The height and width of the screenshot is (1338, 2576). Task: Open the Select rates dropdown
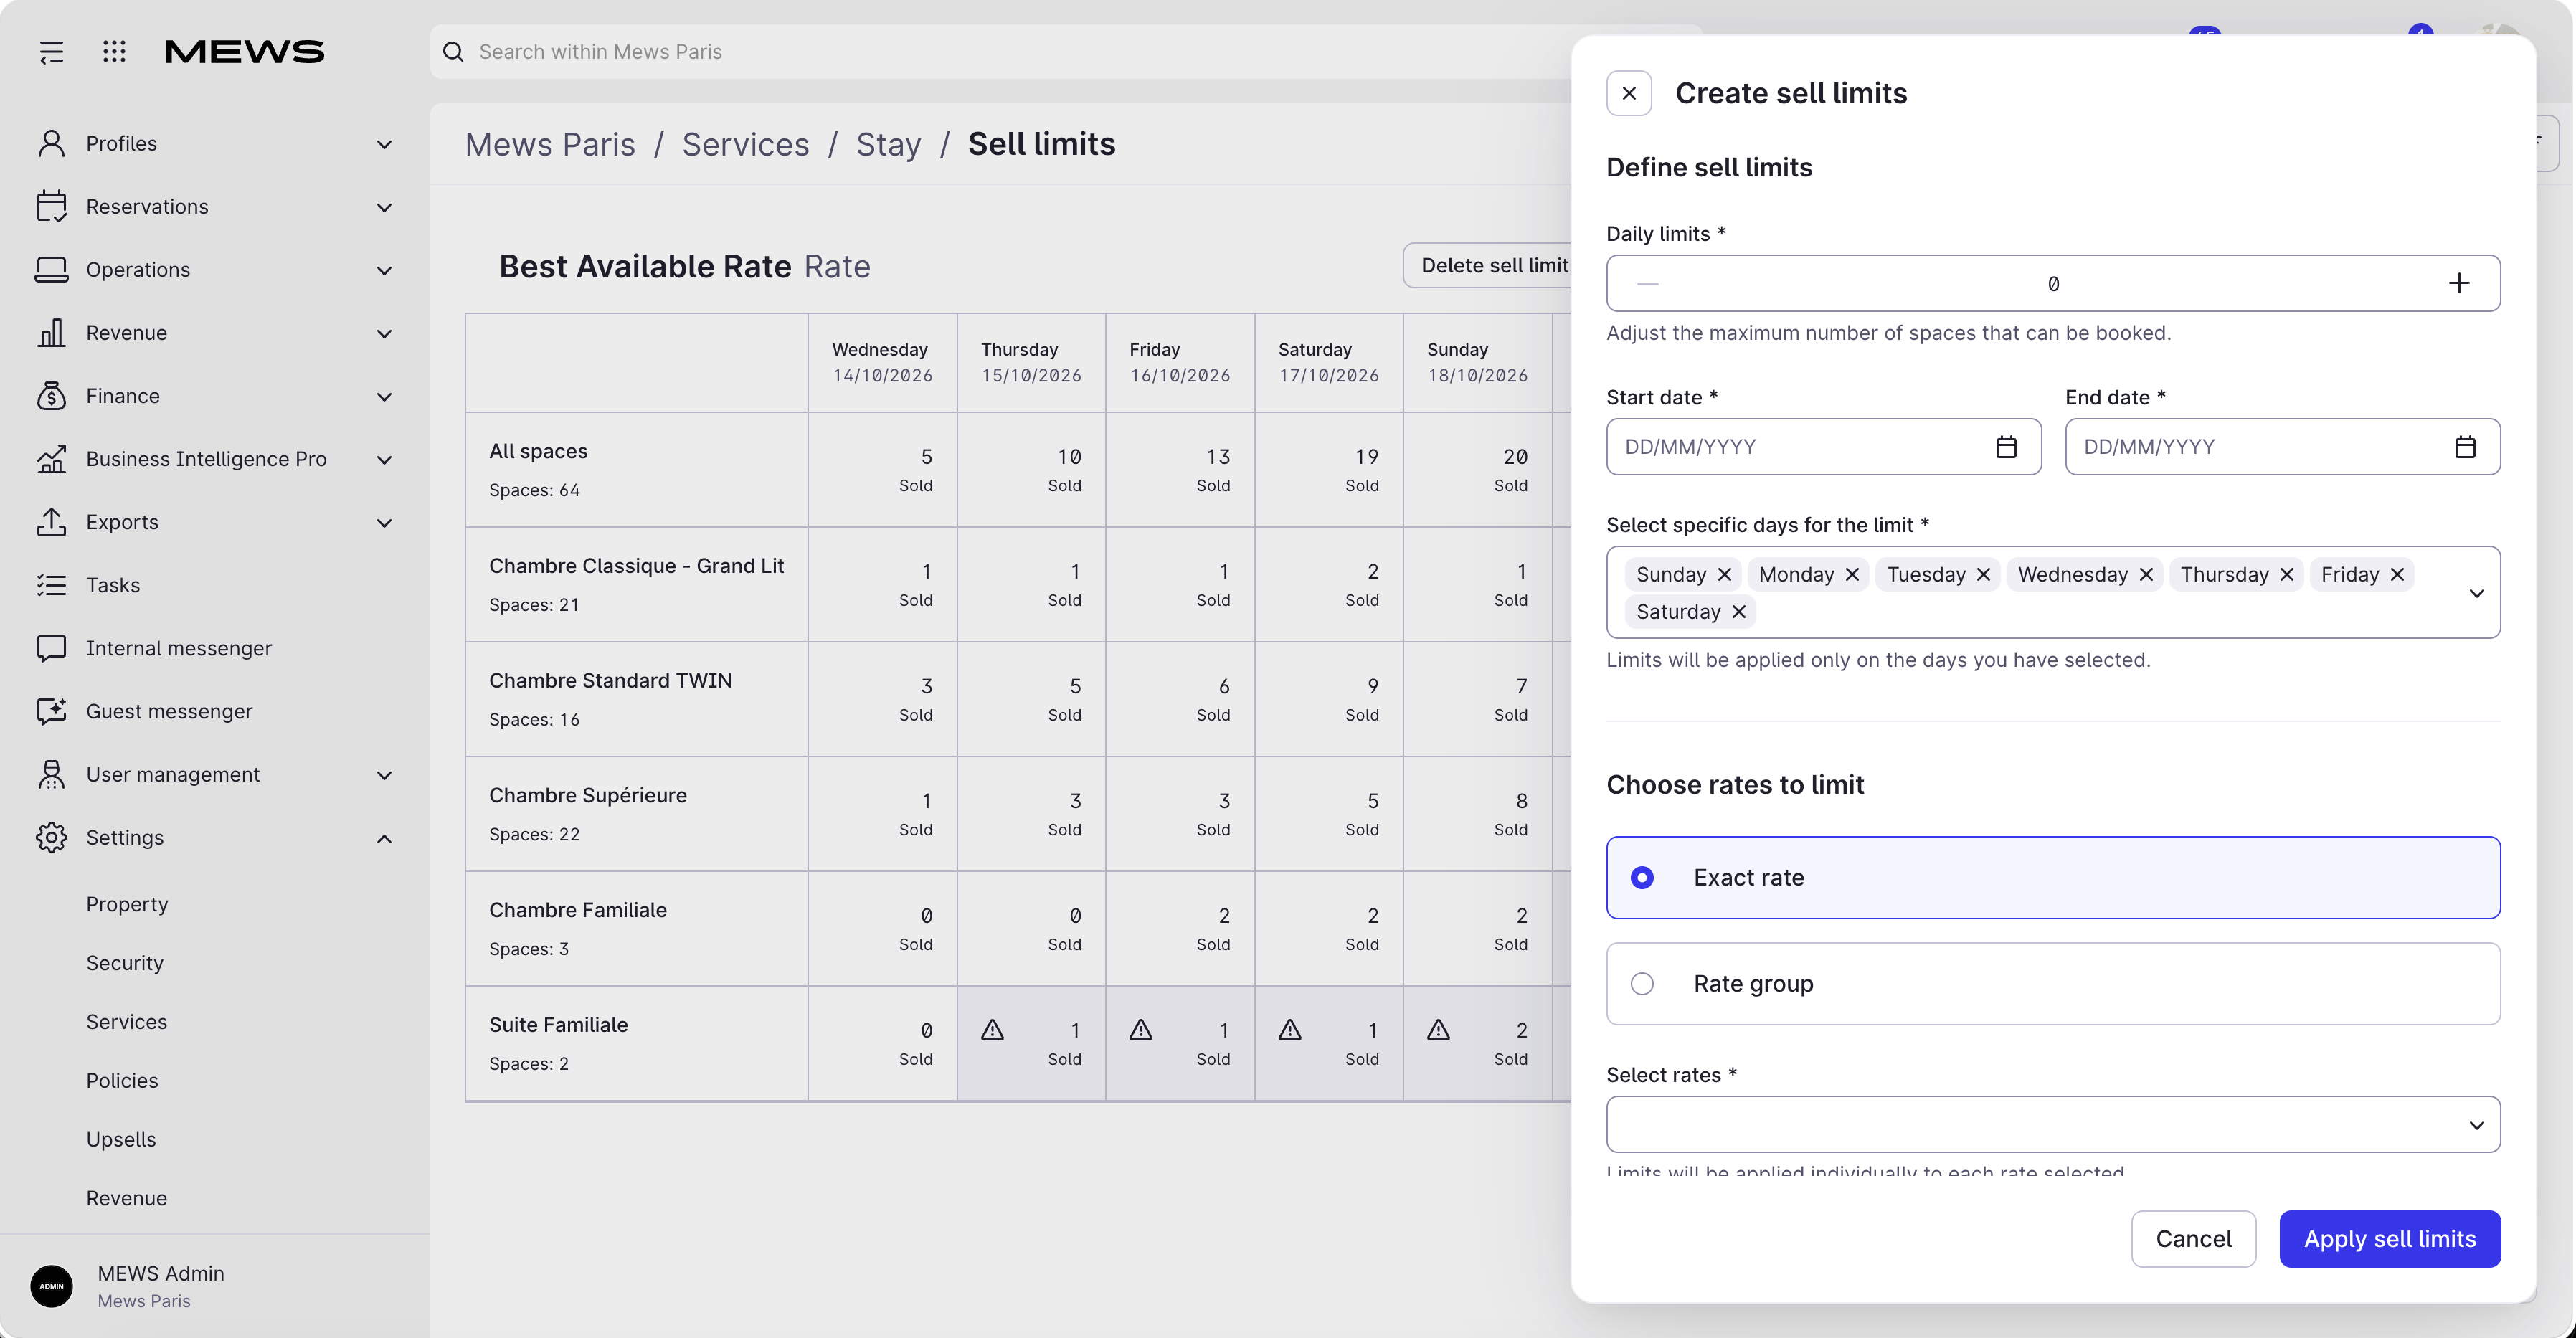click(x=2053, y=1124)
